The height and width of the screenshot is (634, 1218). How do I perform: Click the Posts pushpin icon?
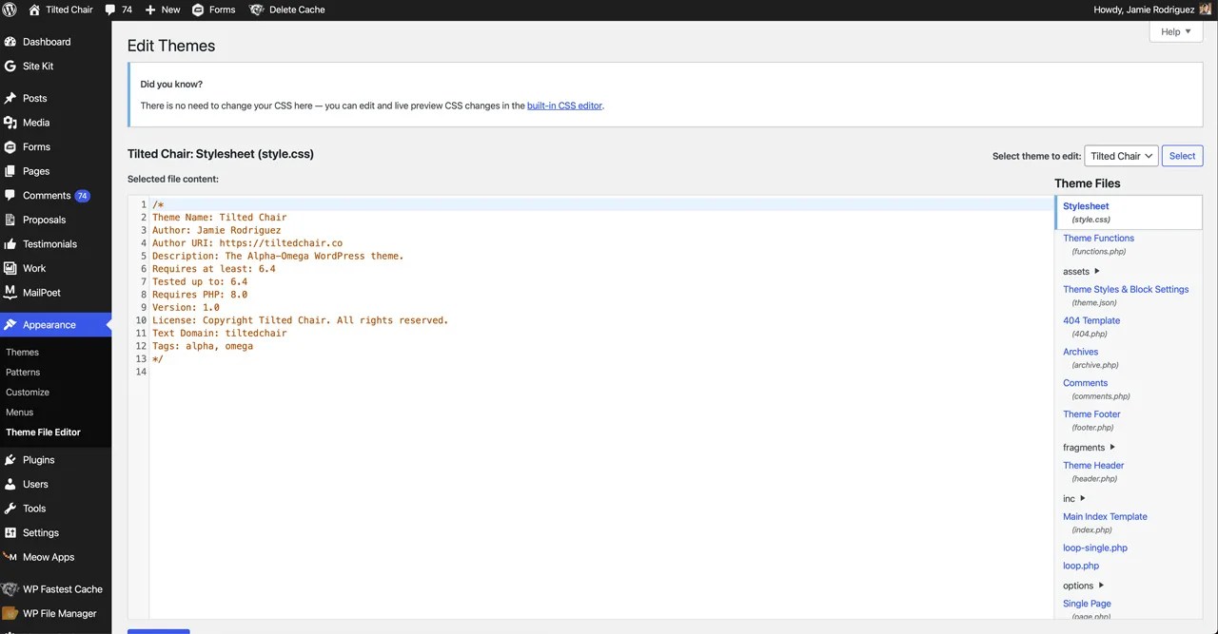[10, 98]
